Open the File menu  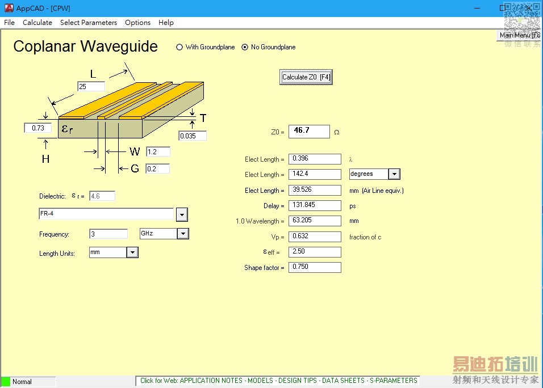[9, 23]
